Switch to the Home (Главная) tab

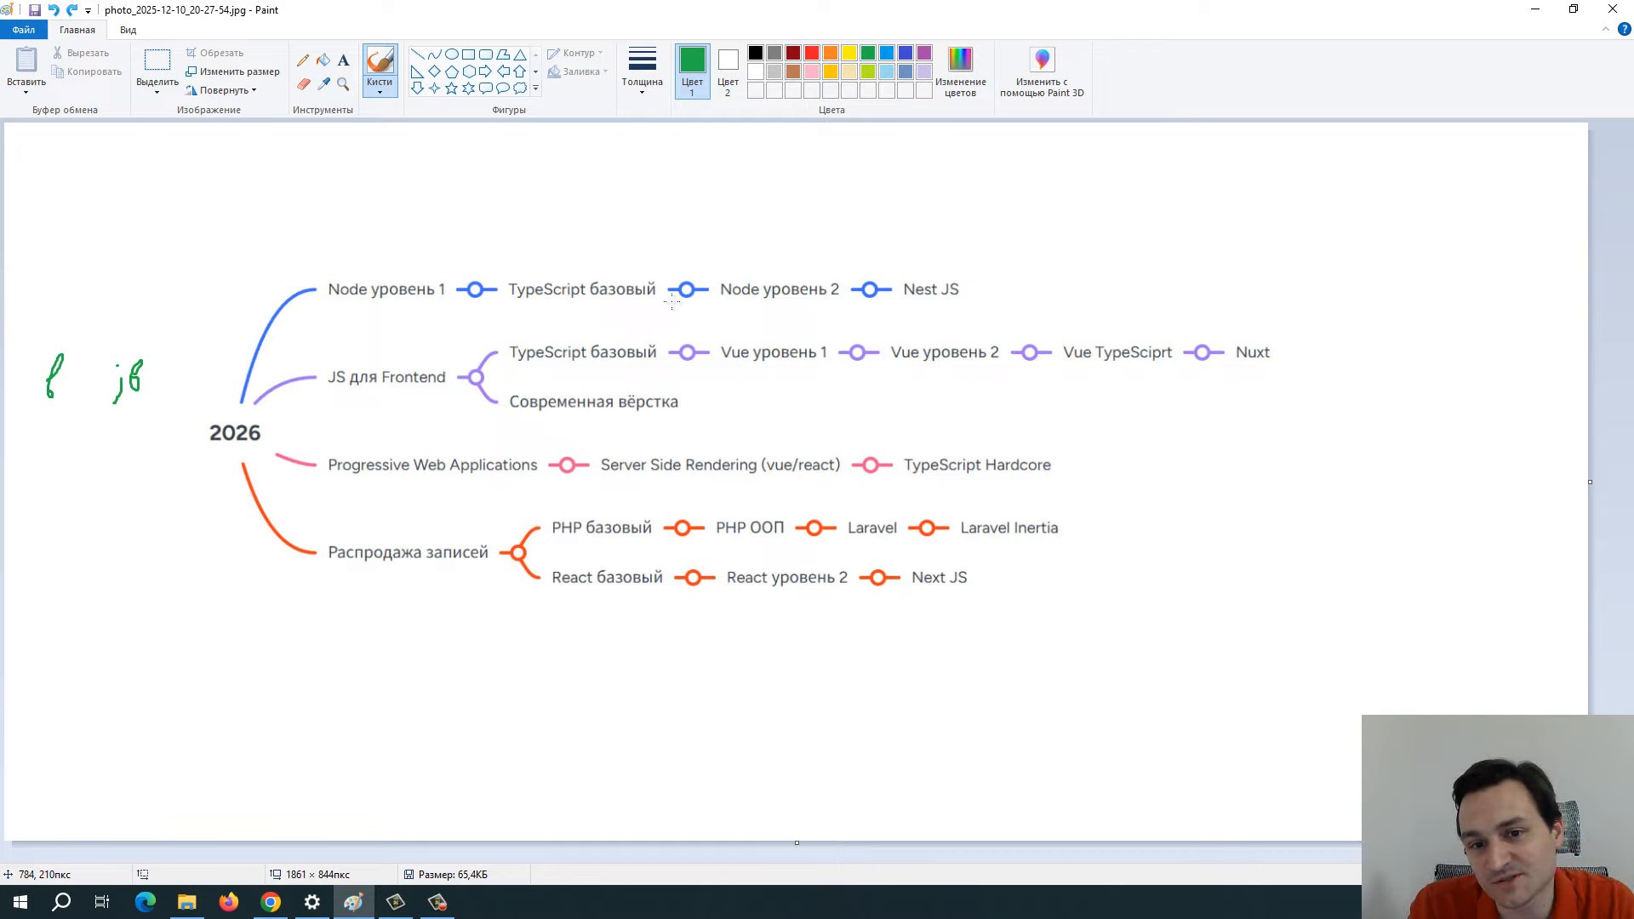(x=77, y=30)
